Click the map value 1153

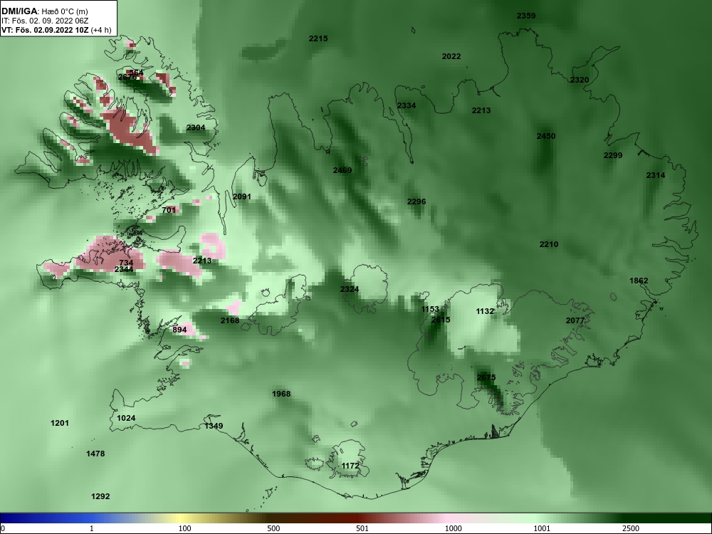pos(429,309)
